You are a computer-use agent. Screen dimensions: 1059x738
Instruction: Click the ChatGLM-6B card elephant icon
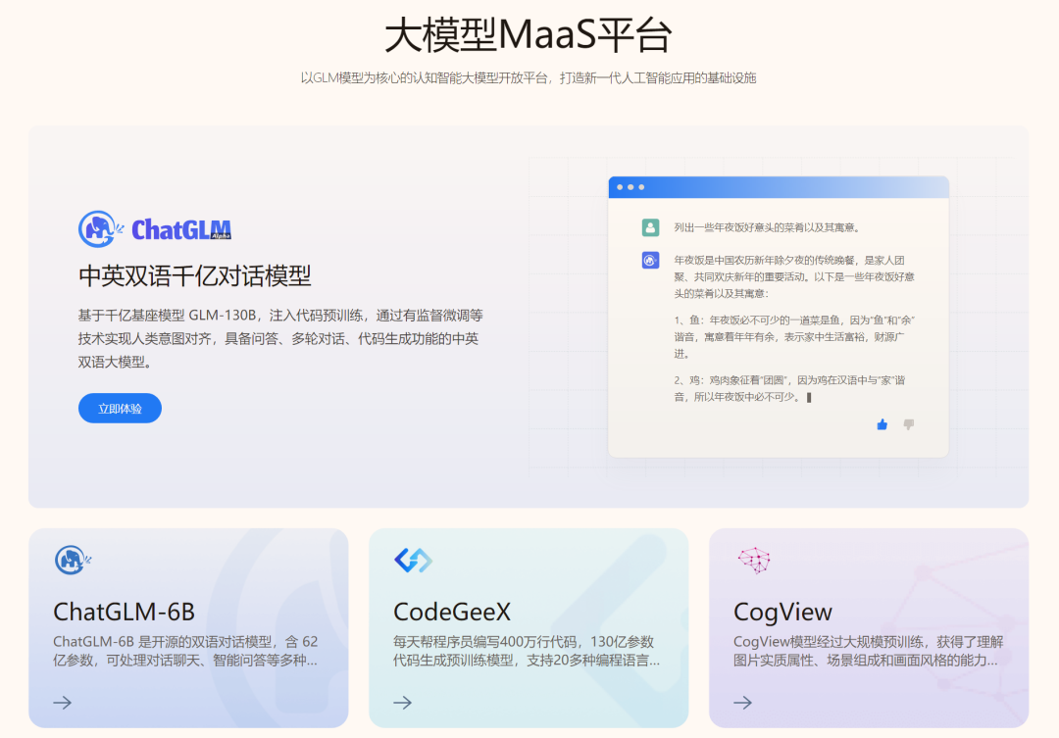(x=73, y=560)
